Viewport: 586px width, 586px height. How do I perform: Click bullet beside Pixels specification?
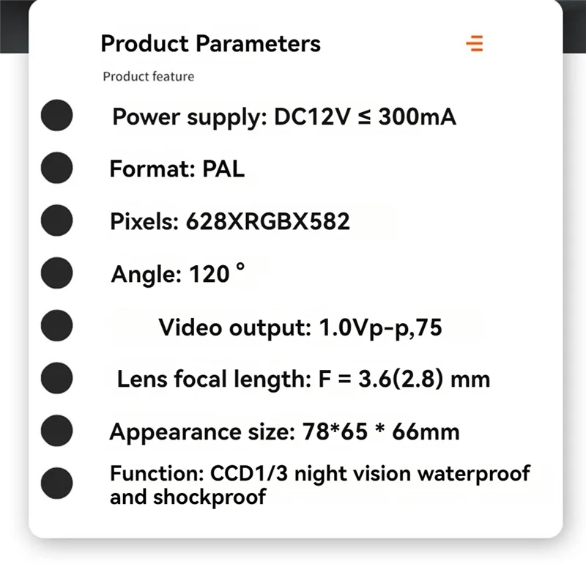[56, 220]
